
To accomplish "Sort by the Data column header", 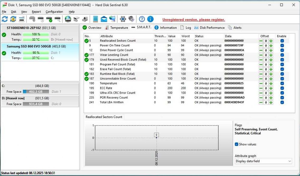I will point(241,36).
